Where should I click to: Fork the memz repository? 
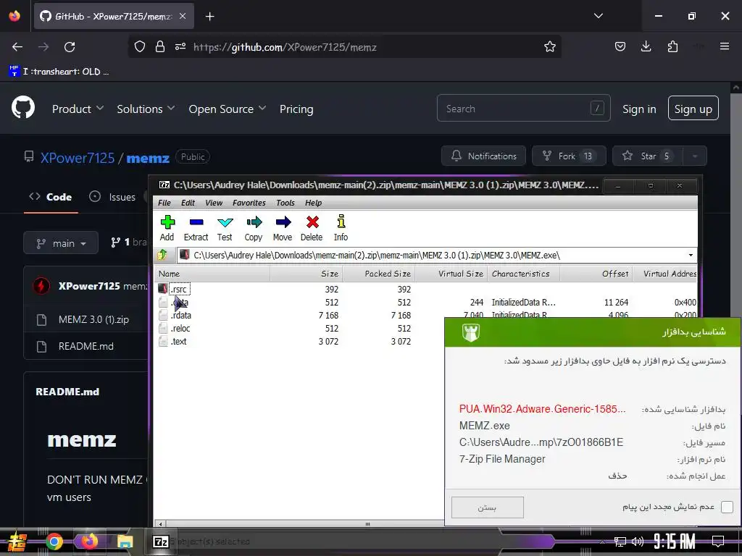(569, 156)
